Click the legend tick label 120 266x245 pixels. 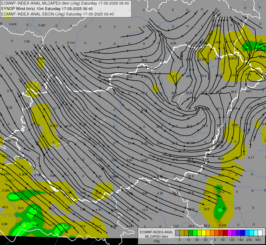pyautogui.click(x=232, y=240)
